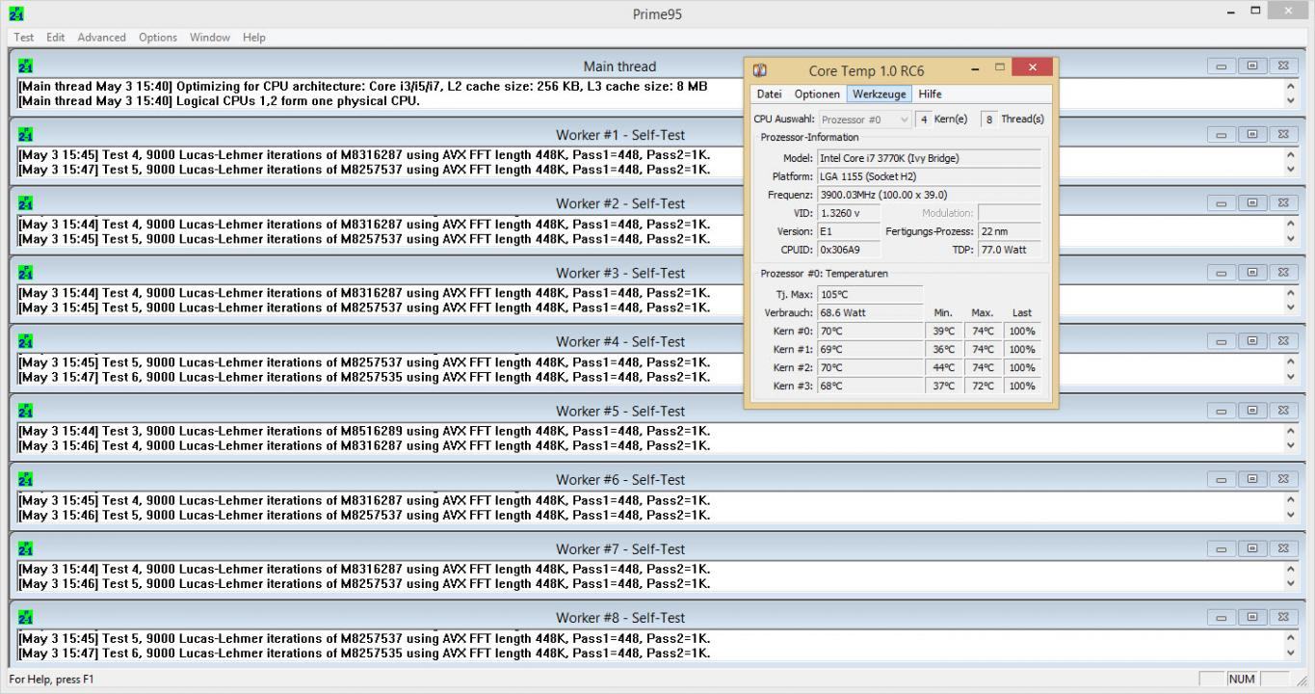The width and height of the screenshot is (1315, 694).
Task: Open Werkzeuge menu in Core Temp
Action: click(879, 94)
